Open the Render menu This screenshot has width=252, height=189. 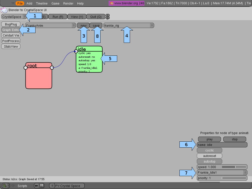(x=68, y=3)
